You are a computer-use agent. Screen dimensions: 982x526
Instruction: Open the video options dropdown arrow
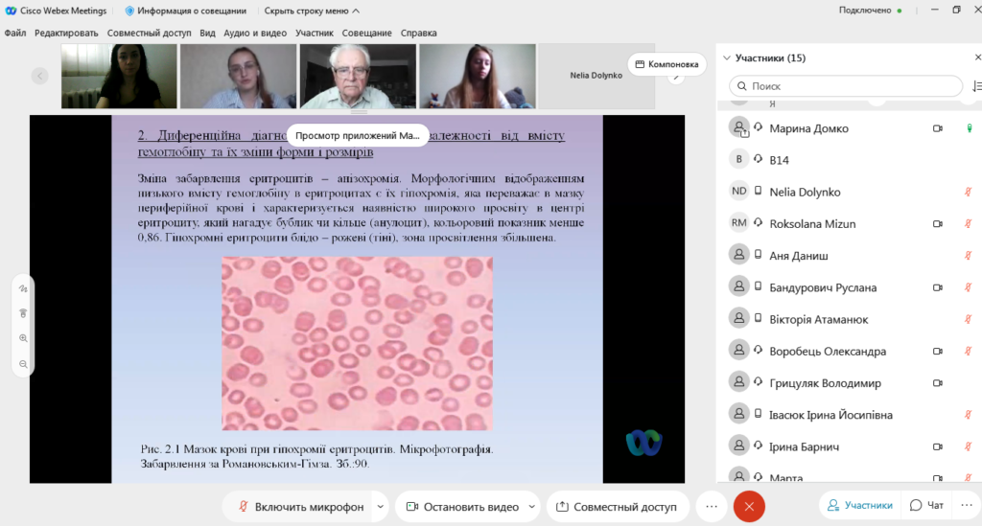tap(531, 507)
